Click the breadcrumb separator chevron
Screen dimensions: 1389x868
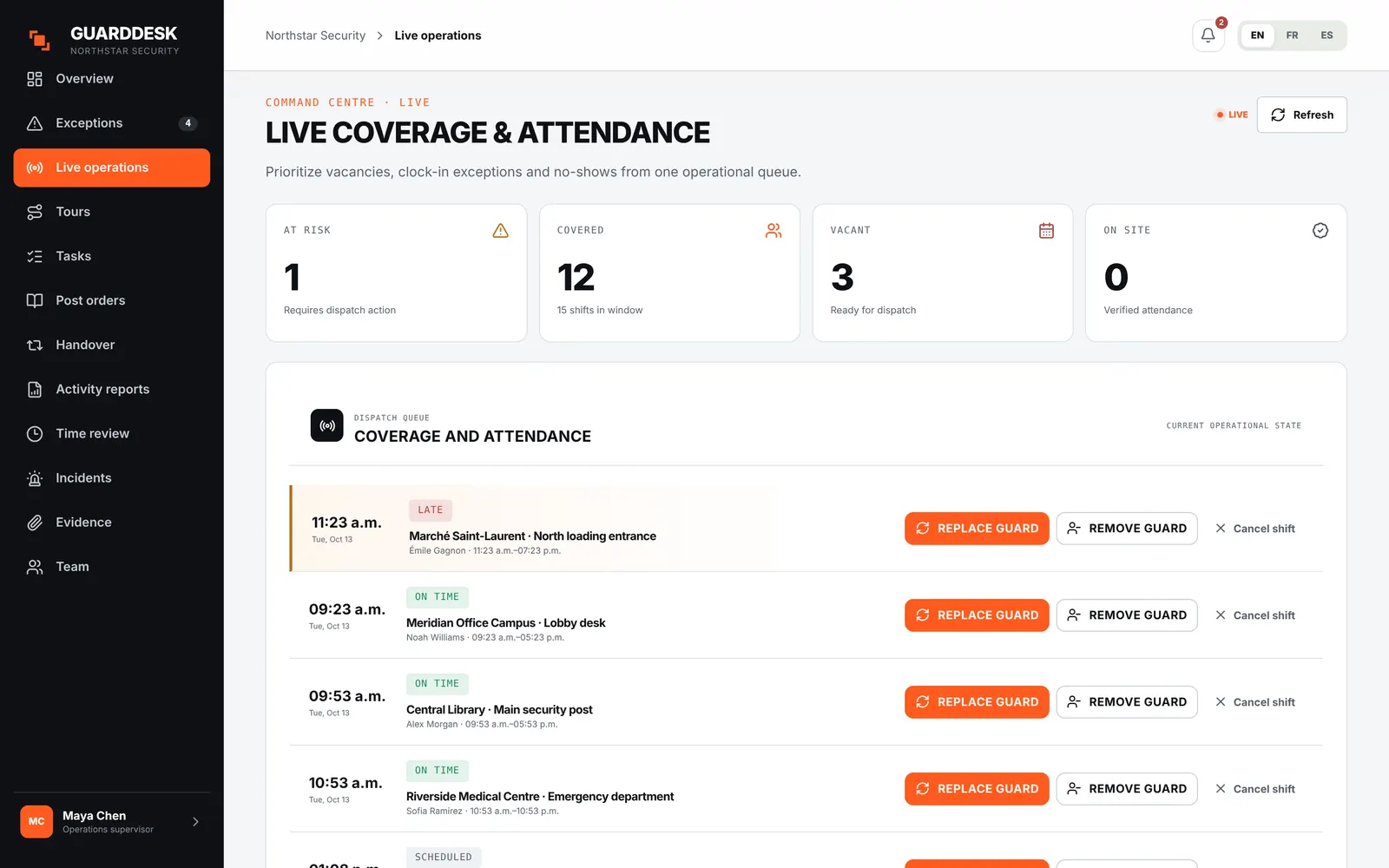tap(379, 36)
